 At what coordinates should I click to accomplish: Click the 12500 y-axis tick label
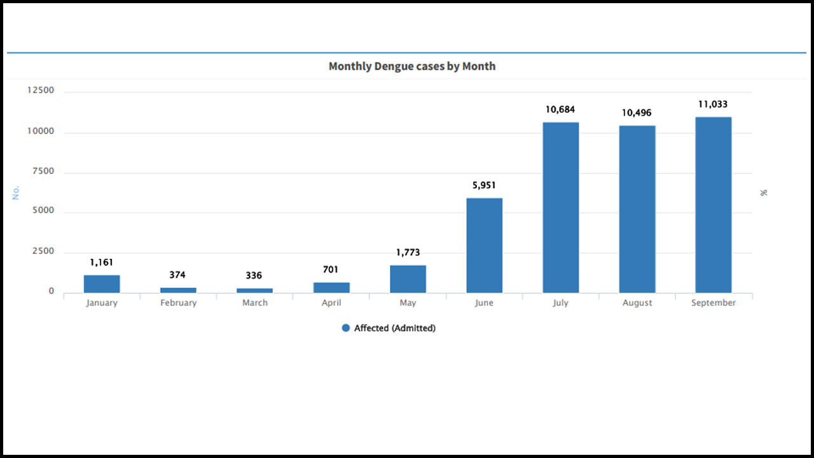(x=41, y=91)
